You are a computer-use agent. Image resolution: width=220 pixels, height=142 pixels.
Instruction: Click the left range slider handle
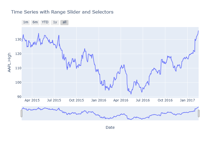click(x=22, y=114)
